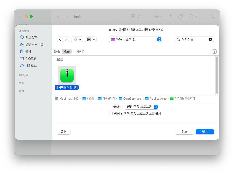234x174 pixels.
Task: Click the Finder window tags icon
Action: click(180, 16)
